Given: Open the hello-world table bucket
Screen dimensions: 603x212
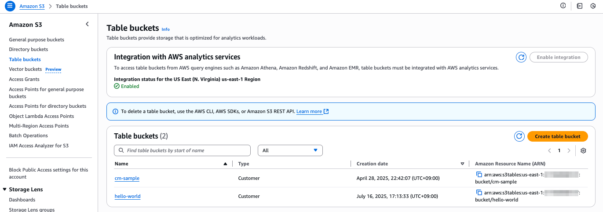Looking at the screenshot, I should [x=128, y=196].
